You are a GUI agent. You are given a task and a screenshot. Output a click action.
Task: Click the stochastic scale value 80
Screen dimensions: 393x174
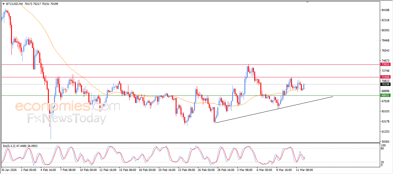coord(383,149)
